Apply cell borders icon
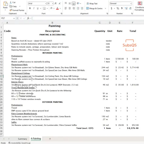The width and height of the screenshot is (144, 144). (x=44, y=8)
